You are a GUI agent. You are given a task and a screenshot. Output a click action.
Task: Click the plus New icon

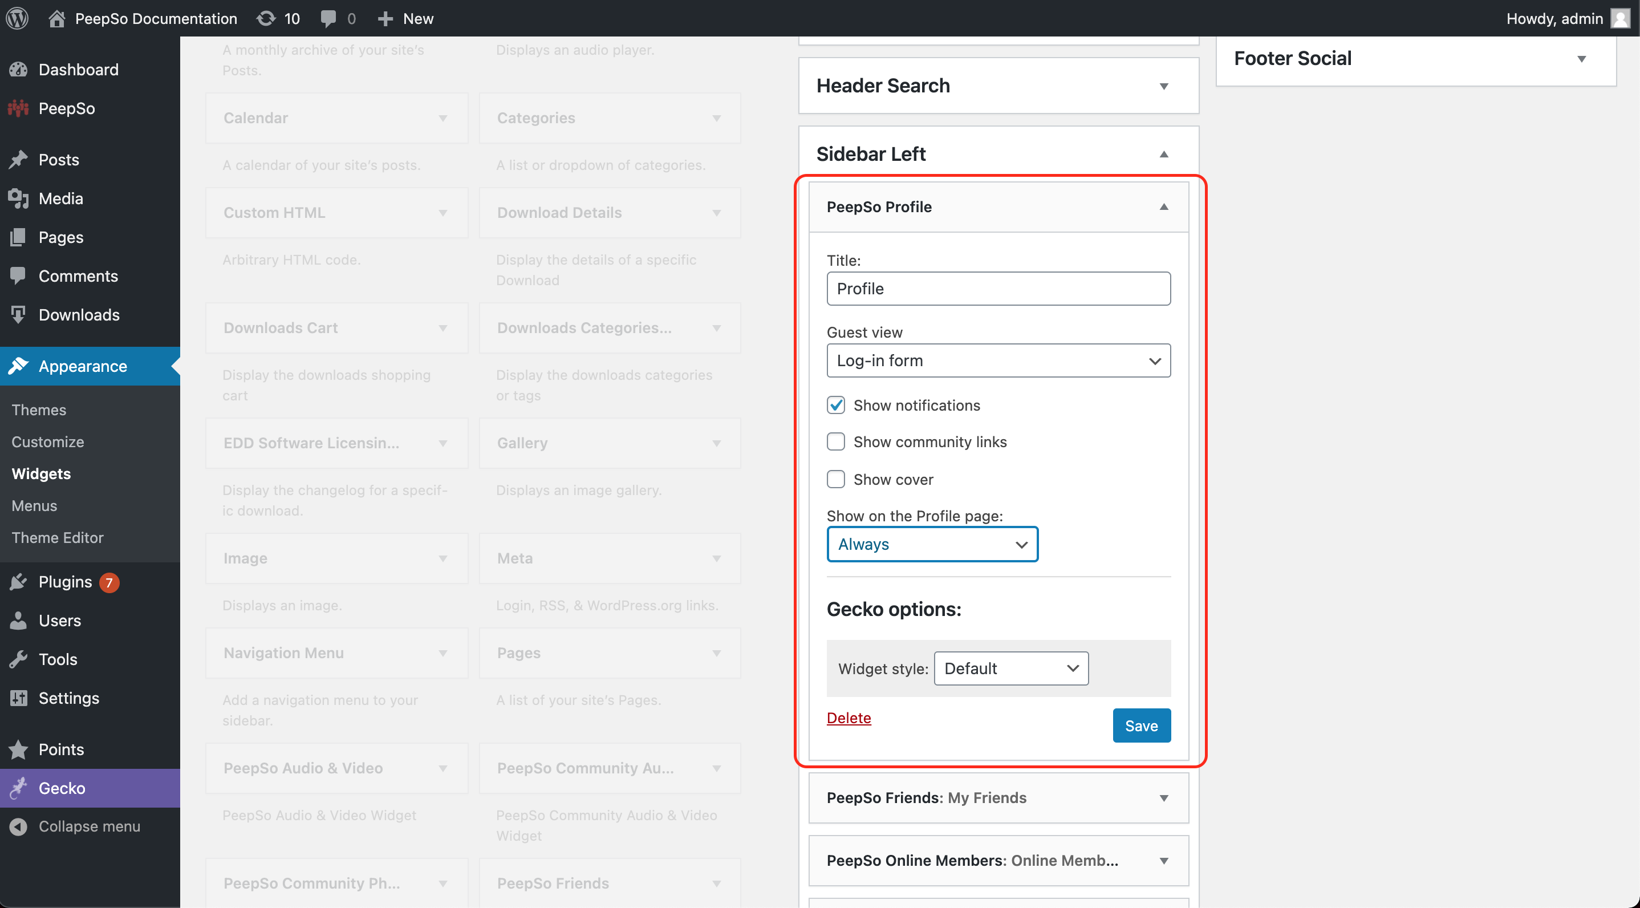click(384, 18)
